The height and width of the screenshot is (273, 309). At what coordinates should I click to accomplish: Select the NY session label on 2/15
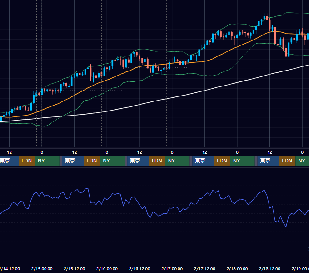112,161
